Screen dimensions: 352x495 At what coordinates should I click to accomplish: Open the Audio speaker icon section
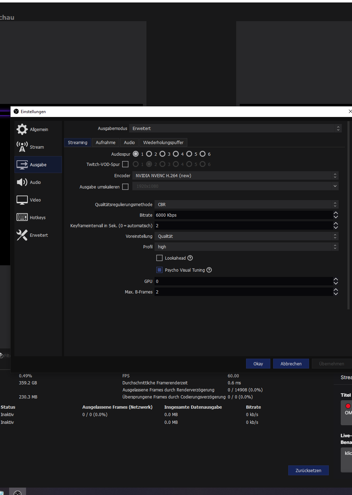tap(22, 182)
